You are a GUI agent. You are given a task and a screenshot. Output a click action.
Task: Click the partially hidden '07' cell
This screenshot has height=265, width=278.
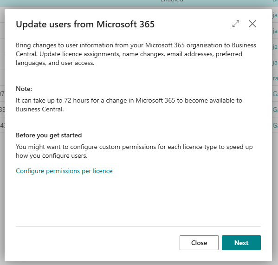2,94
